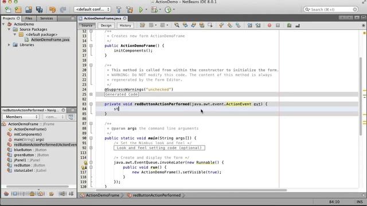Viewport: 367px width, 206px height.
Task: Switch to Source view
Action: 87,25
